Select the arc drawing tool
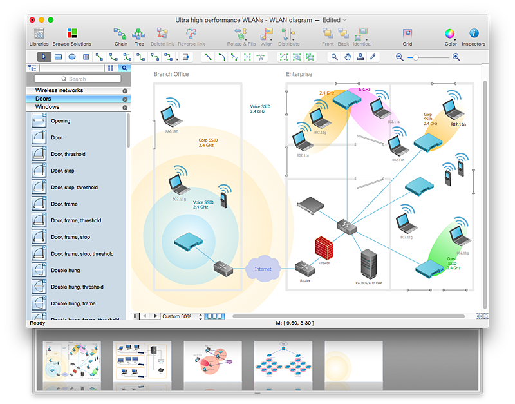This screenshot has height=404, width=515. pyautogui.click(x=221, y=57)
